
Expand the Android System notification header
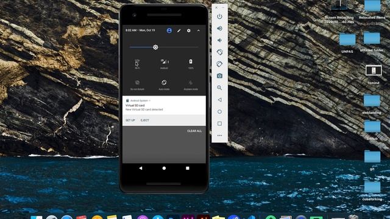pos(138,100)
